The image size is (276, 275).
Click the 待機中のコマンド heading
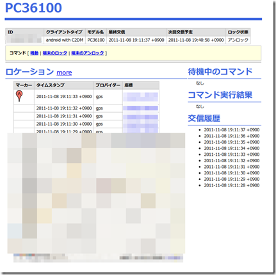tap(220, 72)
